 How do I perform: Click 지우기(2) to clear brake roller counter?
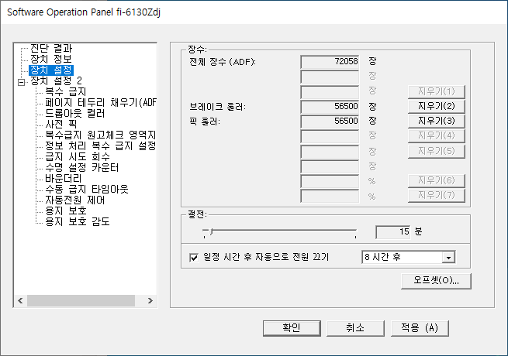click(437, 106)
